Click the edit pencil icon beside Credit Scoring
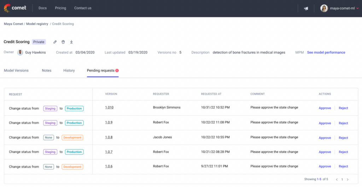The width and height of the screenshot is (362, 187). [55, 42]
